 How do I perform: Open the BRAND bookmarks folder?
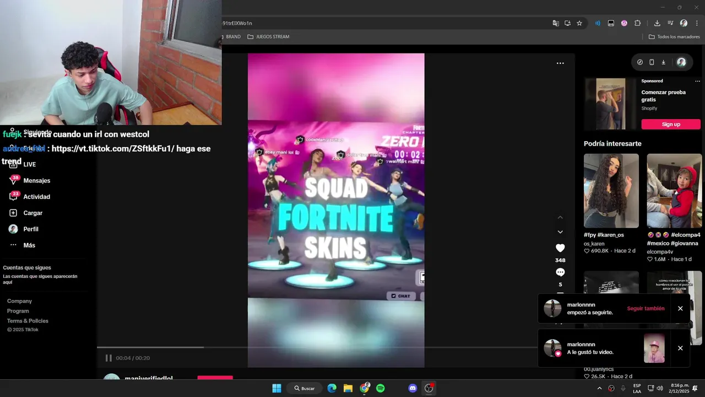click(231, 36)
